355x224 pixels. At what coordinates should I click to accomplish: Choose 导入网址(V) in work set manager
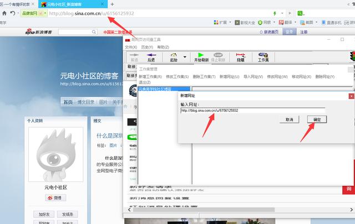click(x=253, y=77)
